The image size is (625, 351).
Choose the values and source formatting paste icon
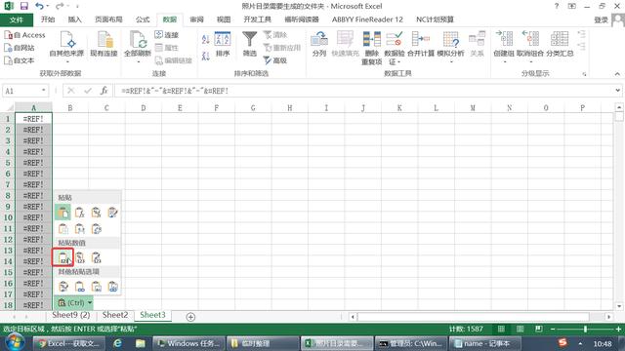coord(97,257)
